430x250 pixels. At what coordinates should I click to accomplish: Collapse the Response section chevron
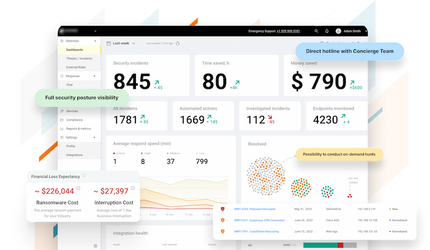94,76
